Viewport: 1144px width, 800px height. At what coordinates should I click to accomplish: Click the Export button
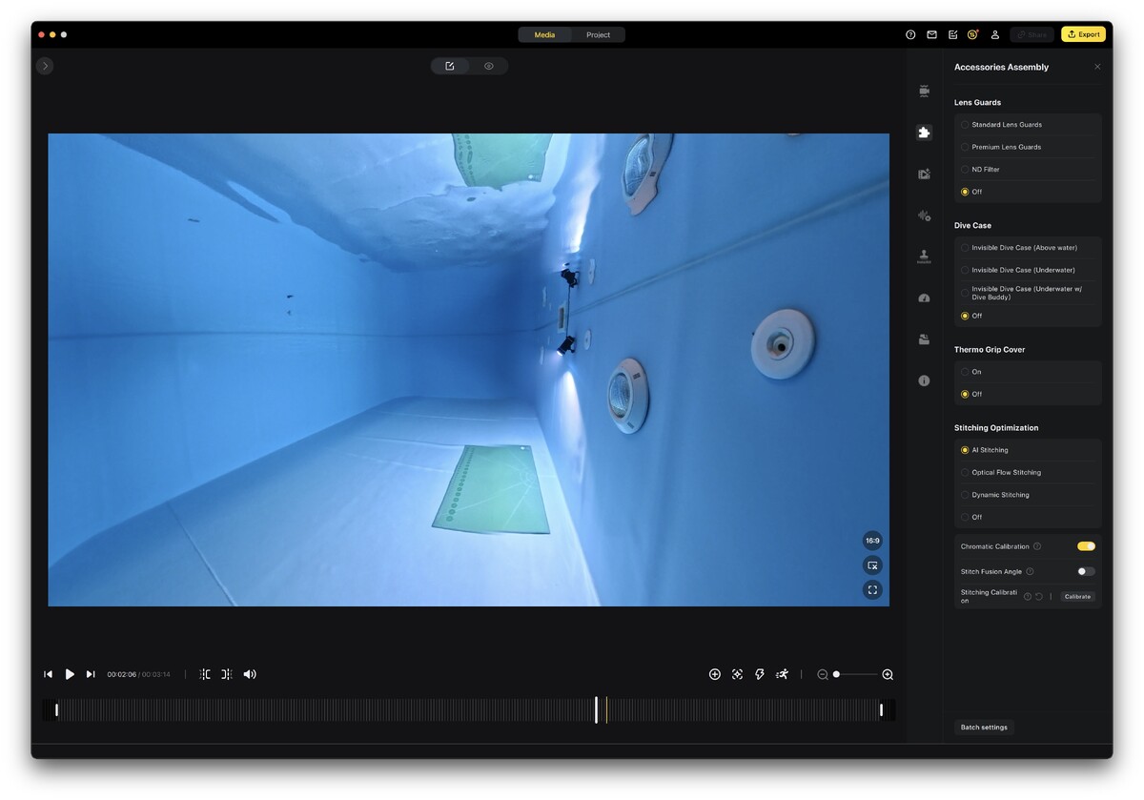[1083, 34]
